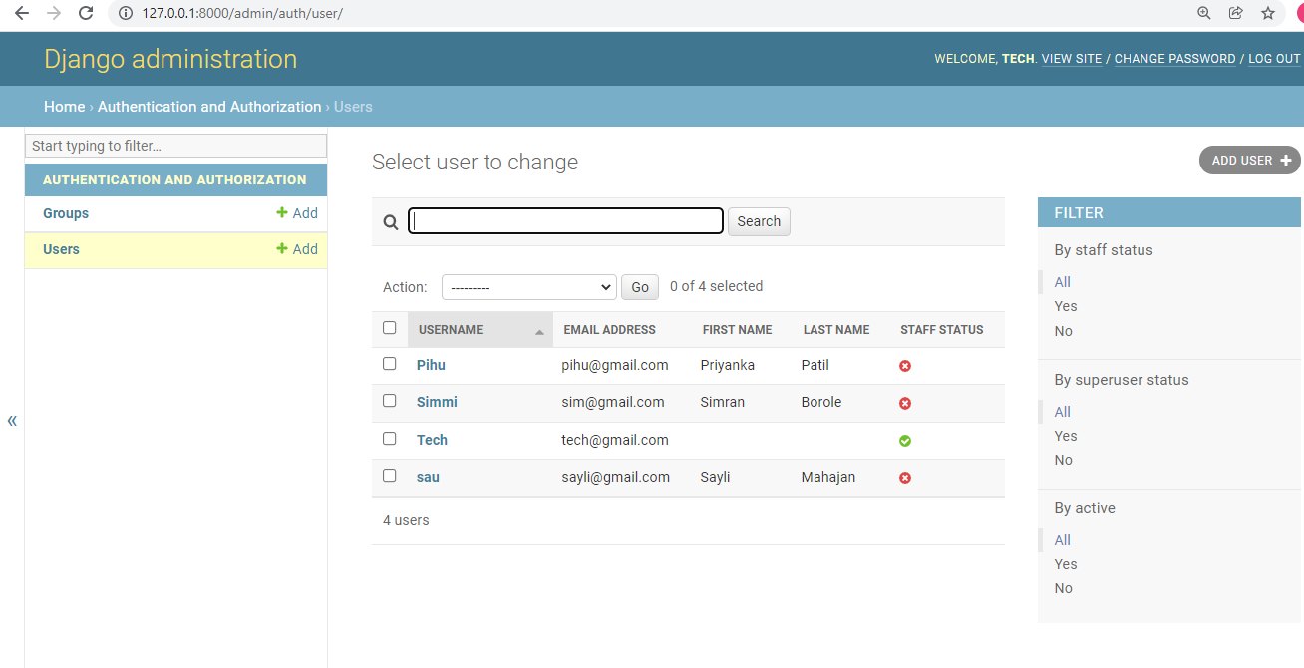Click inside the user search input field

564,220
